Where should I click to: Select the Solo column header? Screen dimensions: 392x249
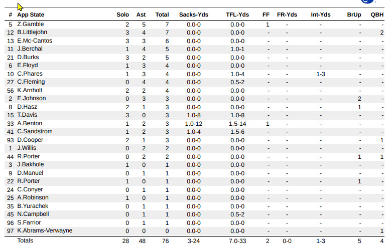click(x=122, y=15)
